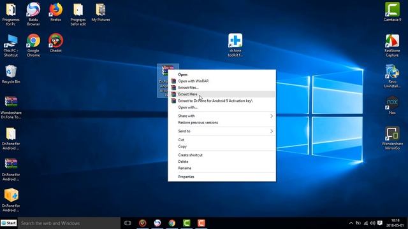Open Baidu Browser from the taskbar
408x229 pixels.
pos(157,223)
